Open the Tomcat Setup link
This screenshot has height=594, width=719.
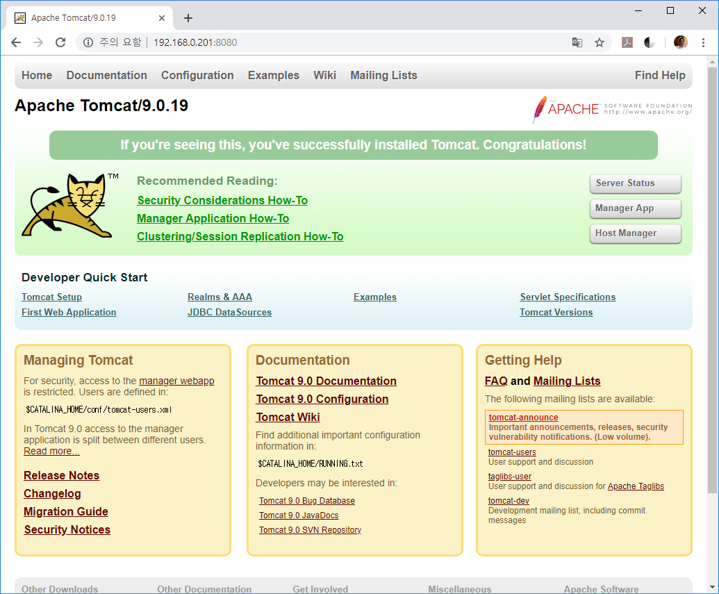tap(52, 297)
